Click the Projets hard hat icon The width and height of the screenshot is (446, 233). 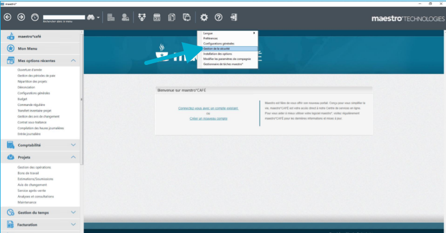click(x=11, y=157)
